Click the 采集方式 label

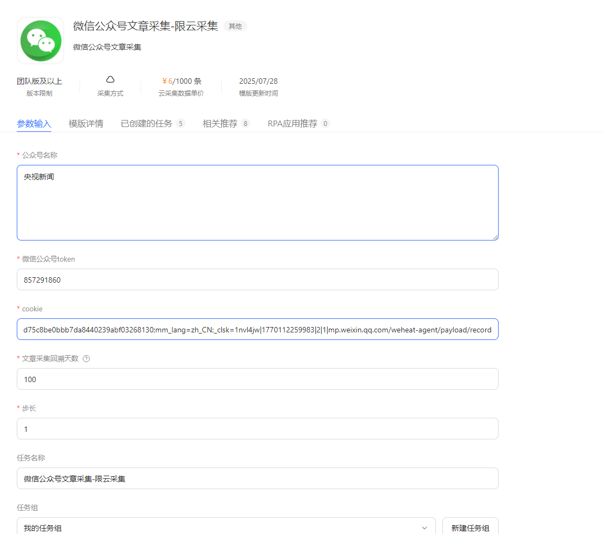(x=110, y=94)
